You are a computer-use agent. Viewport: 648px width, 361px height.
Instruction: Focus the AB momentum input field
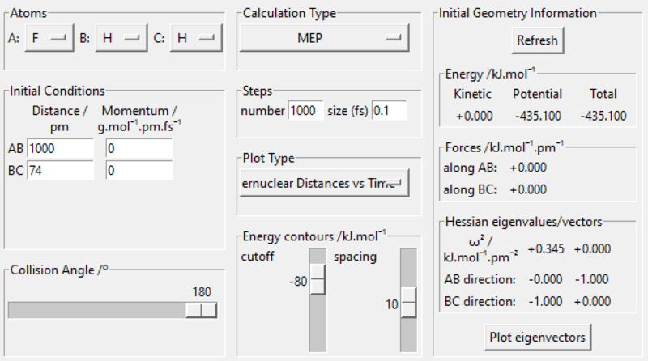click(139, 149)
